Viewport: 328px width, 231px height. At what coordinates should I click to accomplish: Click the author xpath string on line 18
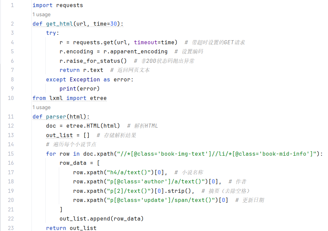(x=156, y=181)
